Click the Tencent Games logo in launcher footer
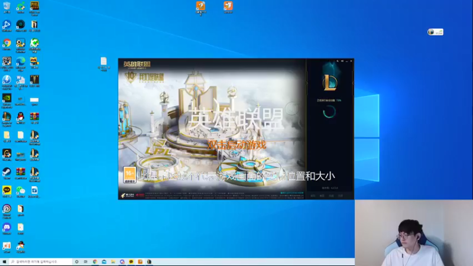Viewport: 473px width, 266px height. tap(128, 196)
